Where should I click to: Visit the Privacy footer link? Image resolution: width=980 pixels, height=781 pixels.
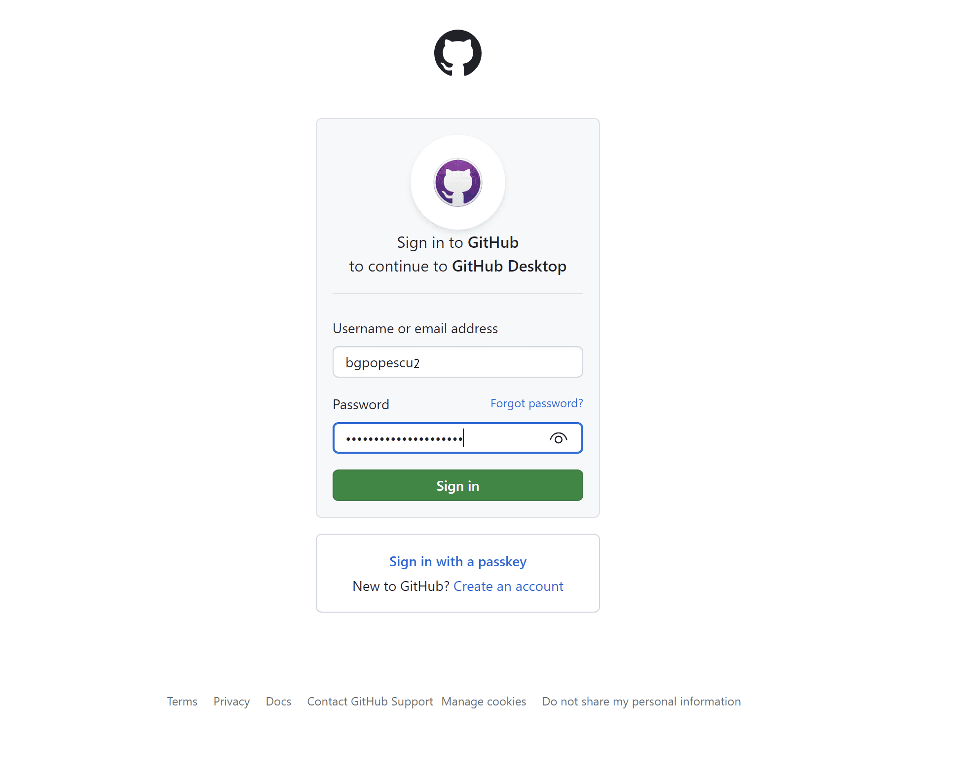pyautogui.click(x=231, y=702)
